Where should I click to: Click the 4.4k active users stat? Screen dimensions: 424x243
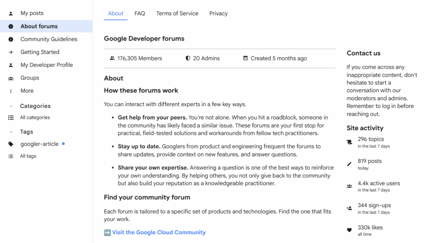[x=379, y=186]
